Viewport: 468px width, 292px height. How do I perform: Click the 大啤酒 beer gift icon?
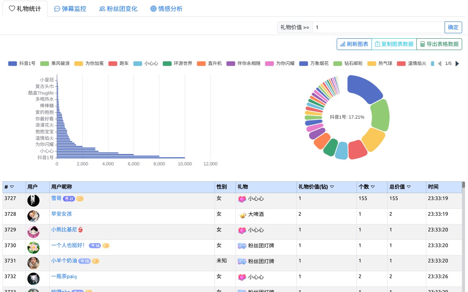(242, 215)
